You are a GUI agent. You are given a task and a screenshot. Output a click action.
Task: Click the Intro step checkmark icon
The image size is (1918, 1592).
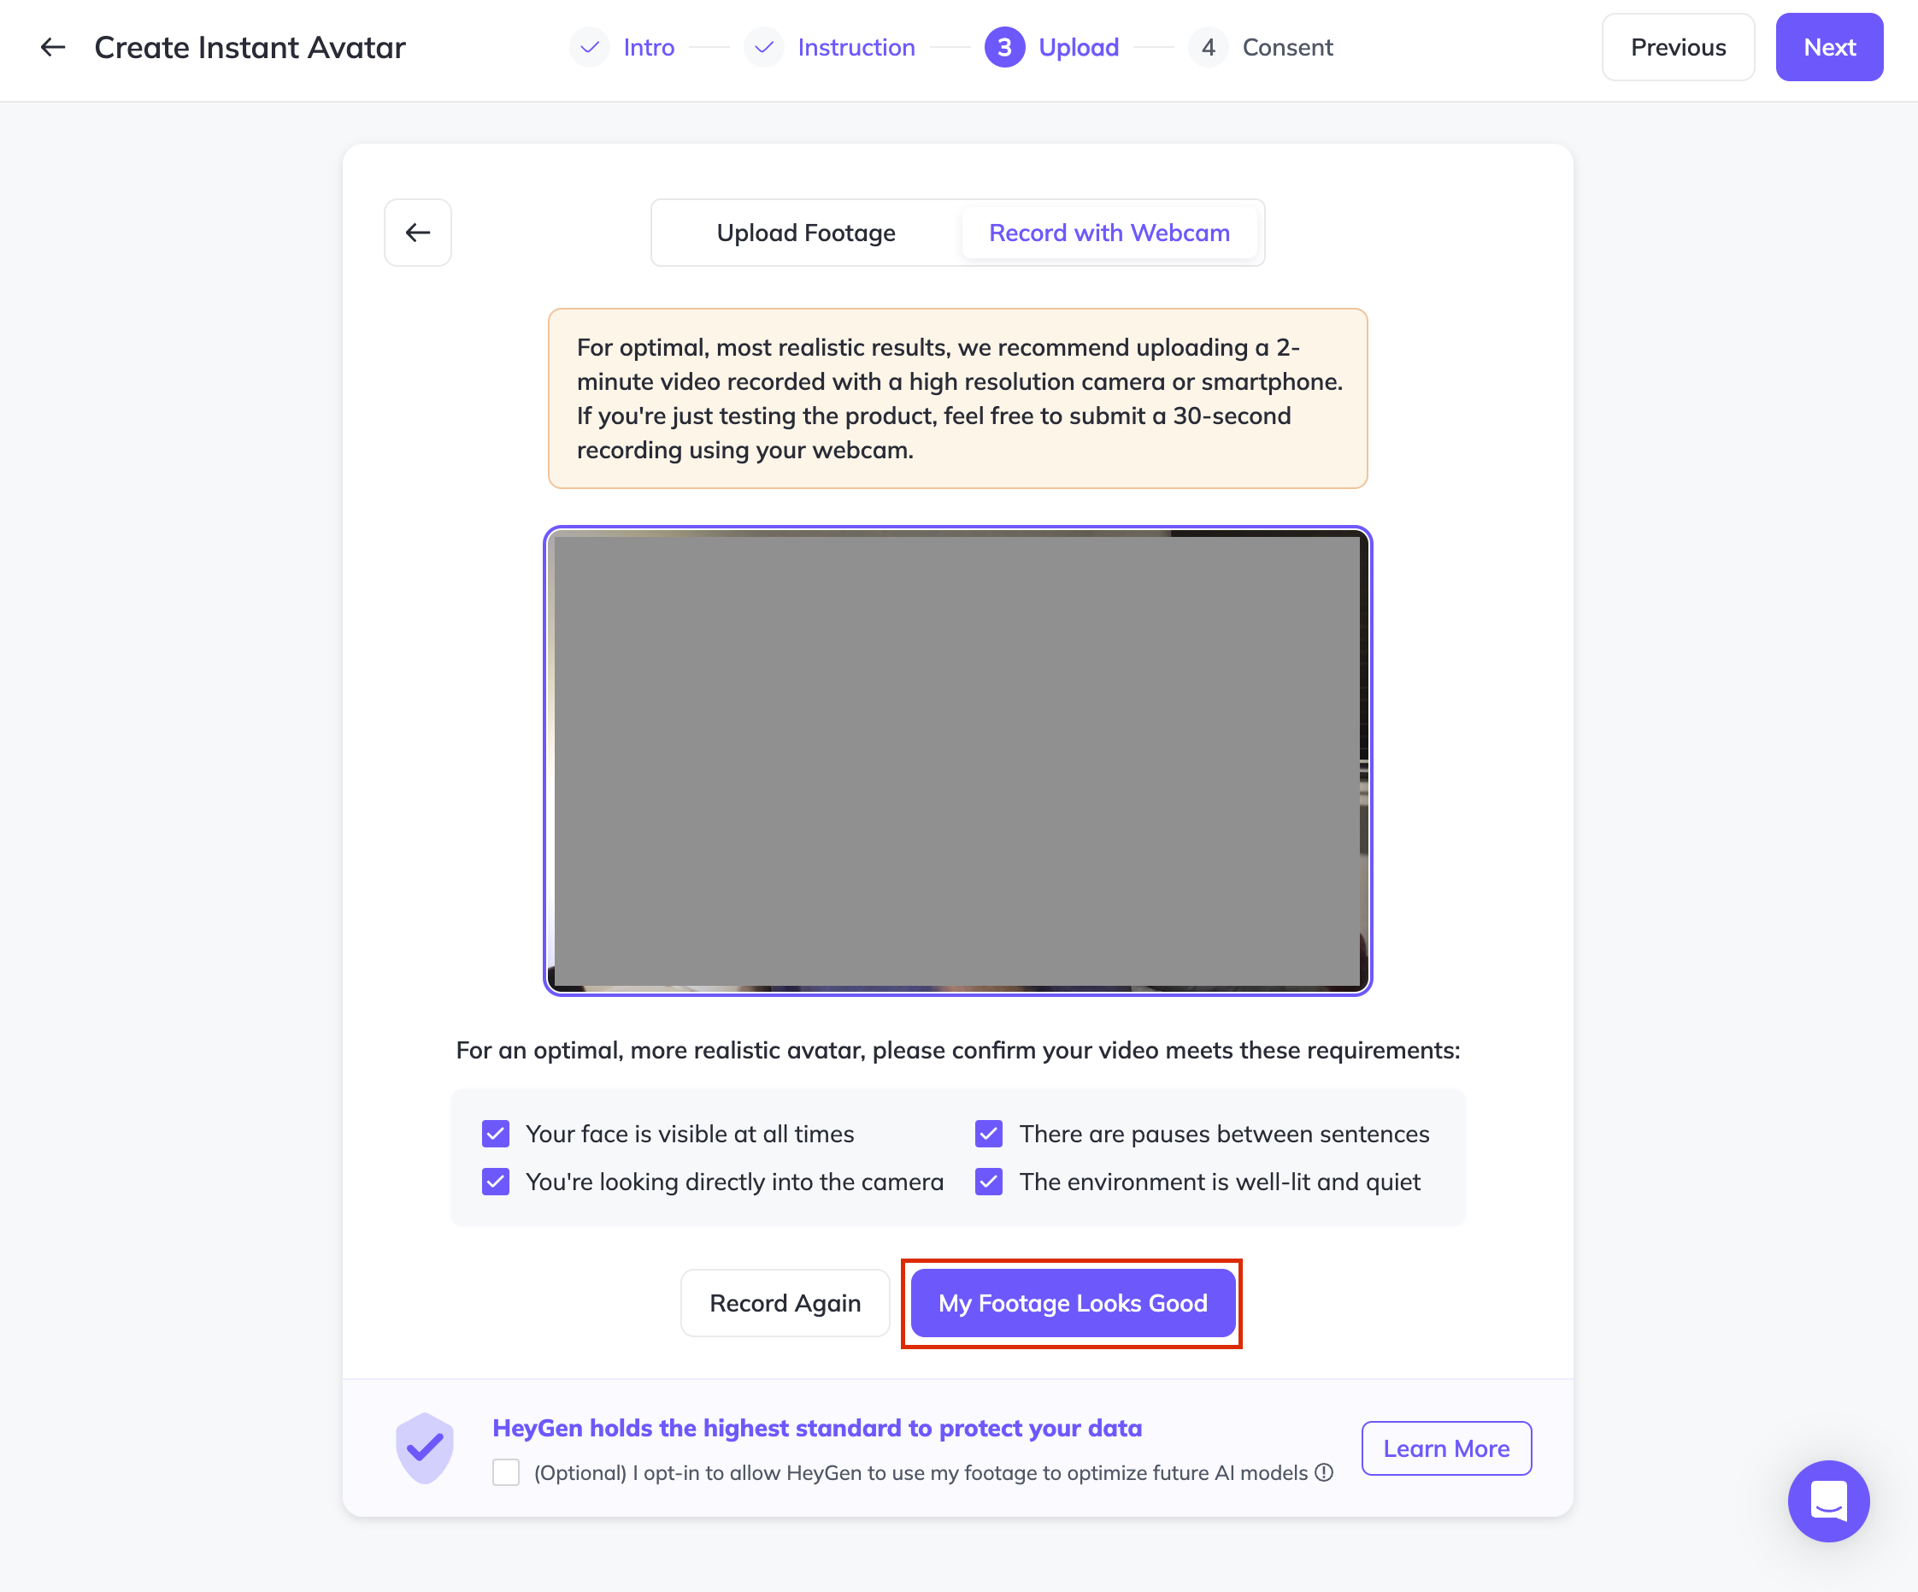click(589, 46)
